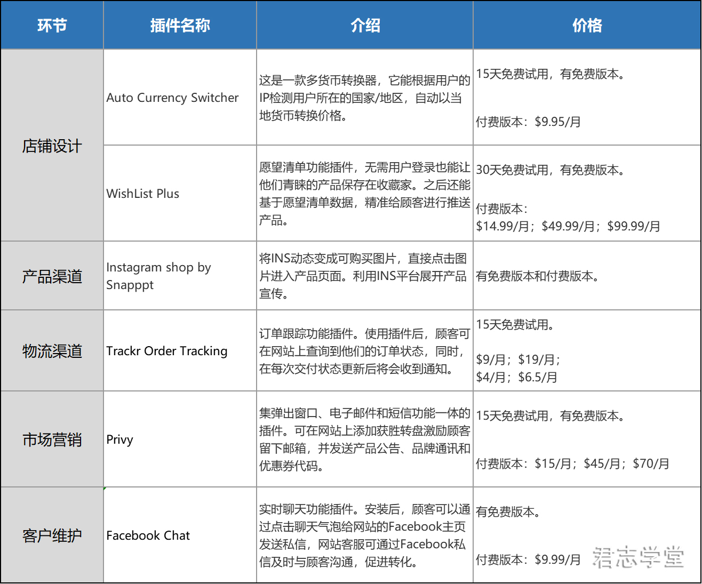Click the Instagram shop by Snapppt cell

tap(180, 276)
